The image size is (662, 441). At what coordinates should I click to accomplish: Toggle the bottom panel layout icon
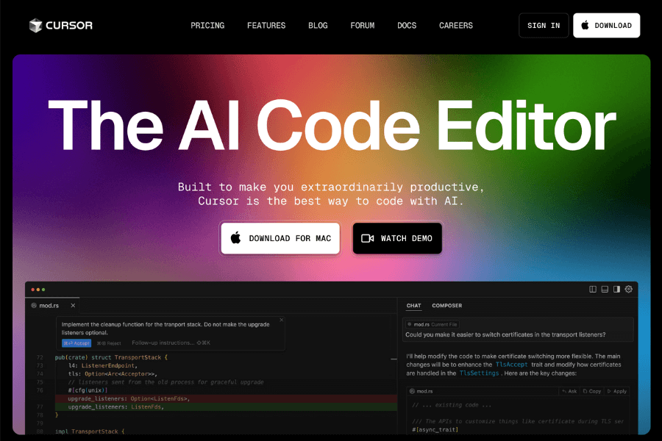[605, 289]
